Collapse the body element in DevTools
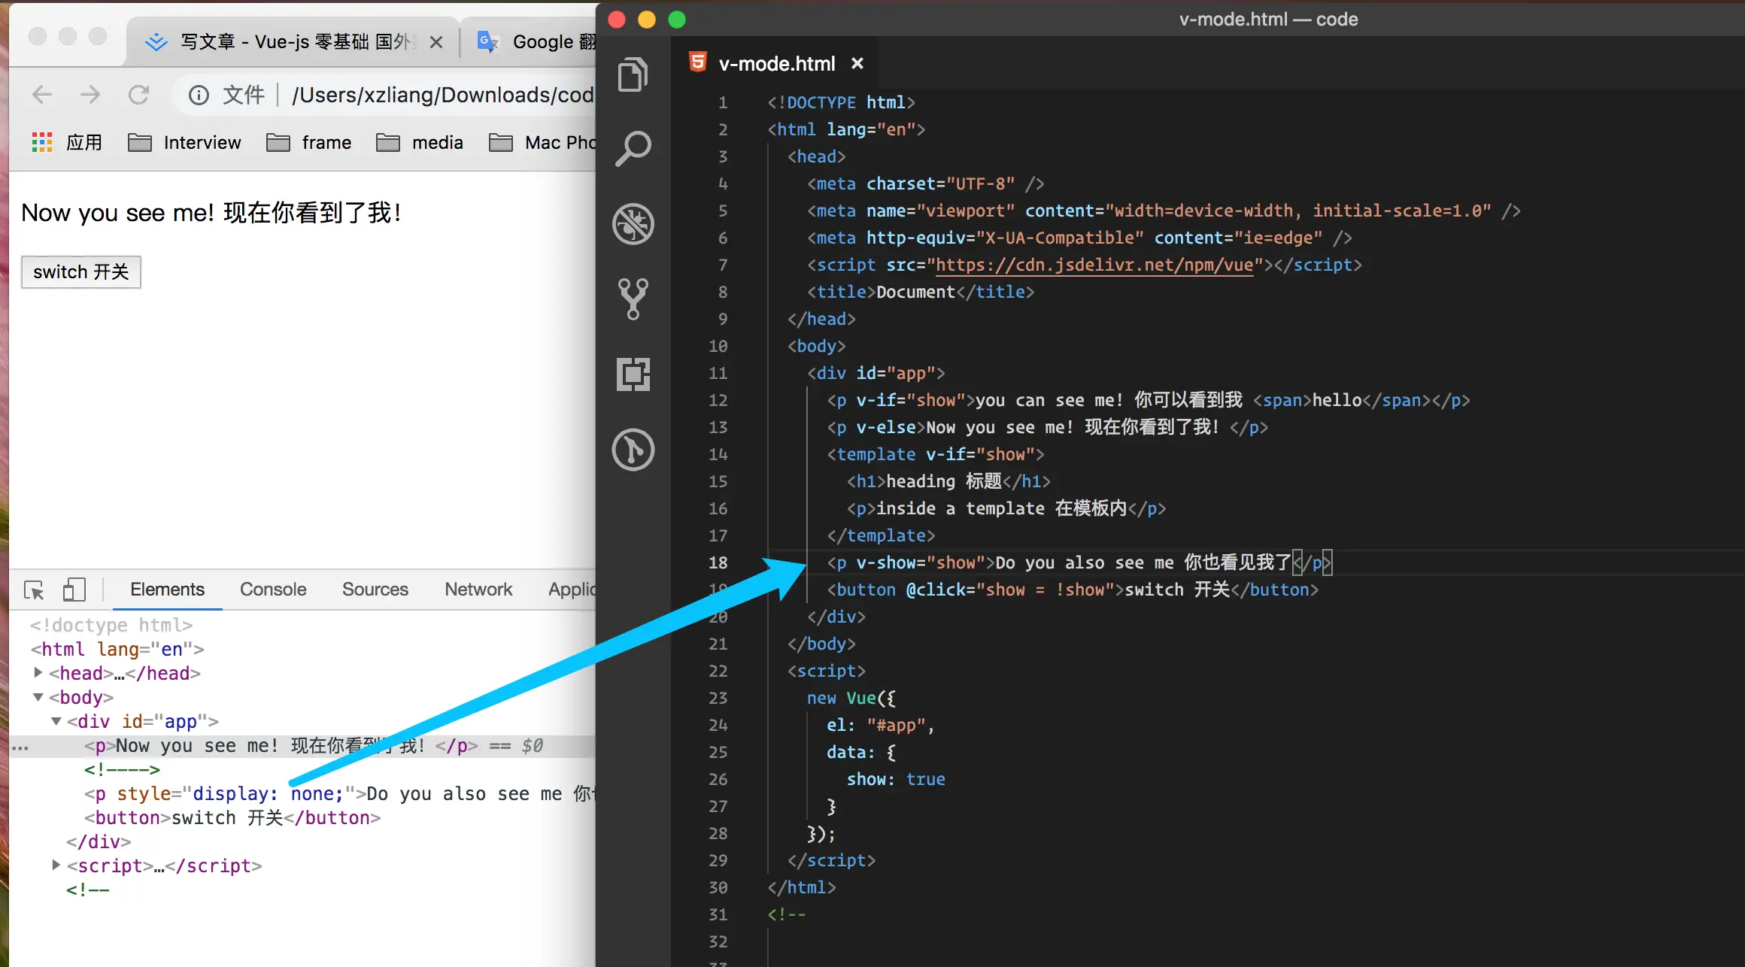Image resolution: width=1745 pixels, height=967 pixels. point(38,697)
